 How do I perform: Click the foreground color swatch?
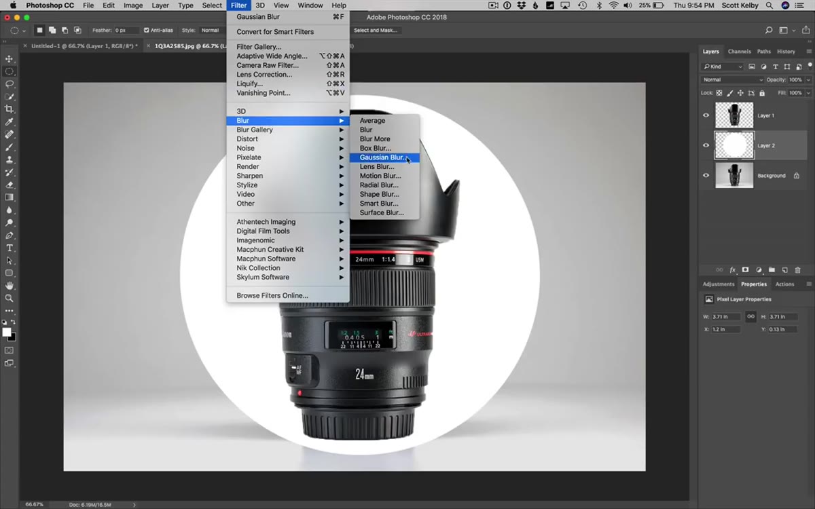click(x=7, y=332)
